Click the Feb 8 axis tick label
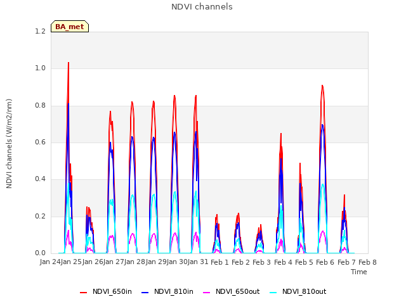 click(367, 262)
